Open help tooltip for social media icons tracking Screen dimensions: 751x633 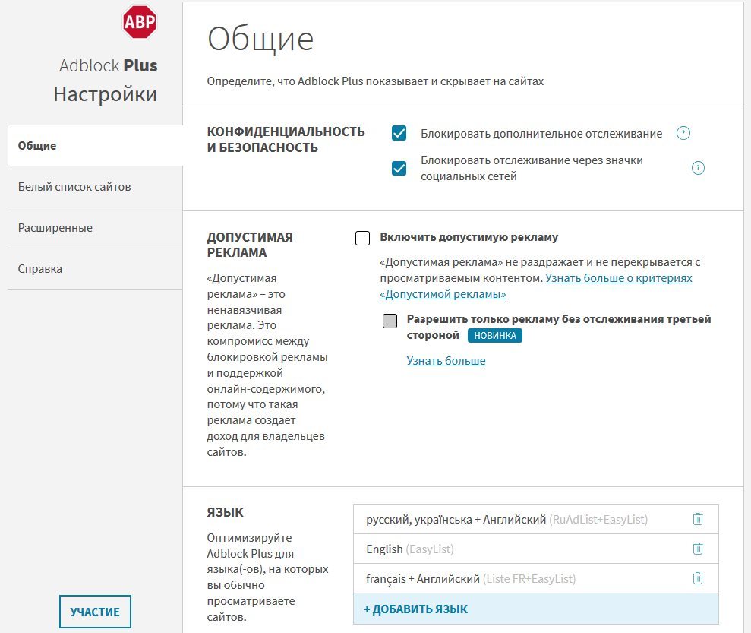tap(698, 168)
